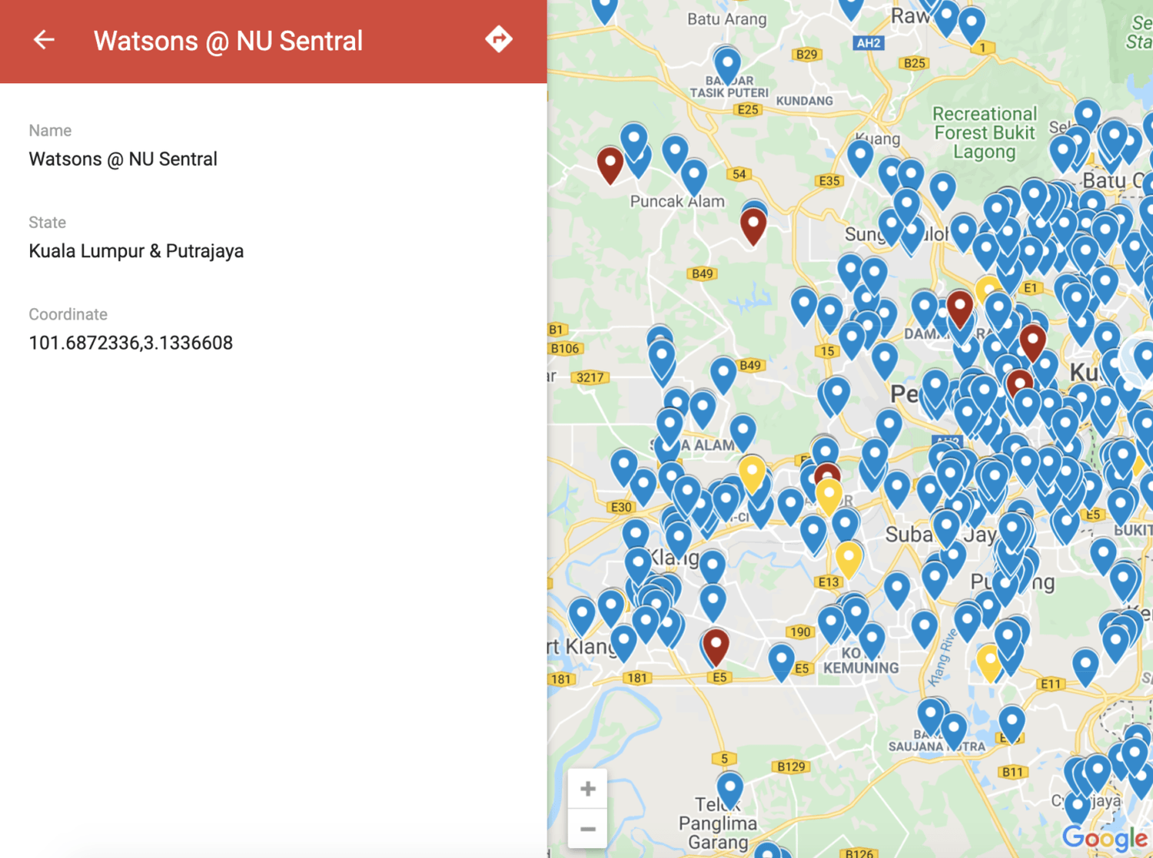
Task: Select the blue pin below the Kuang label
Action: tap(860, 158)
